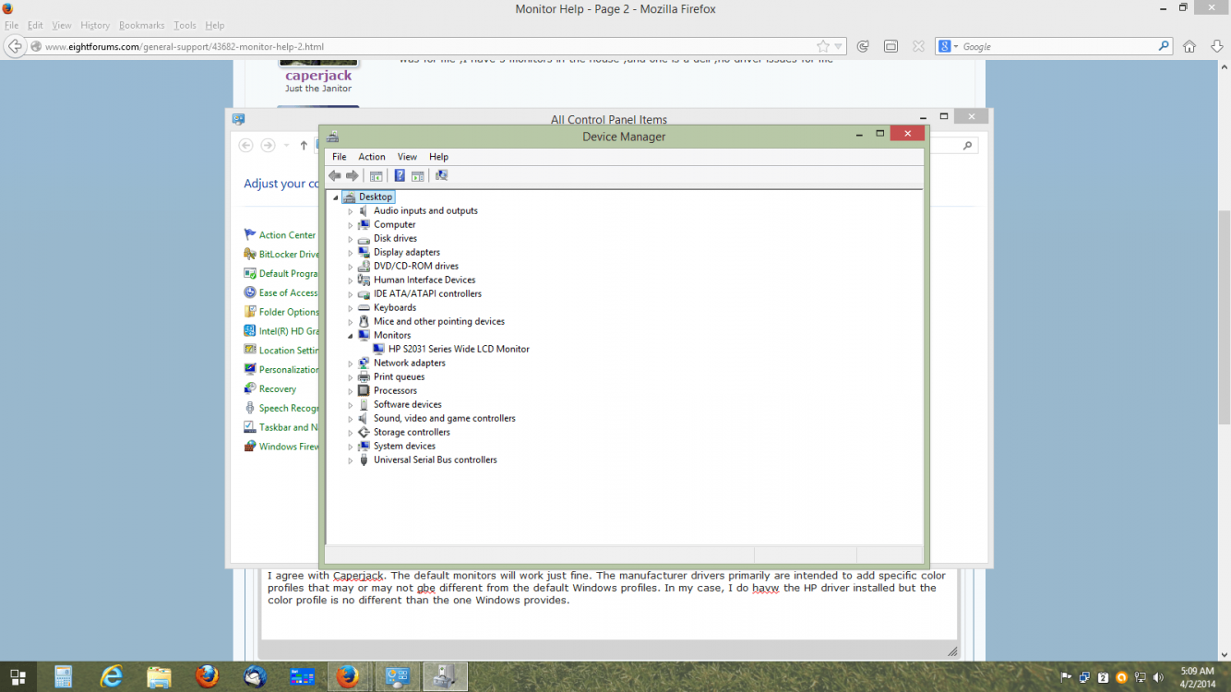Open Device Manager View menu
Viewport: 1231px width, 692px height.
(x=407, y=157)
